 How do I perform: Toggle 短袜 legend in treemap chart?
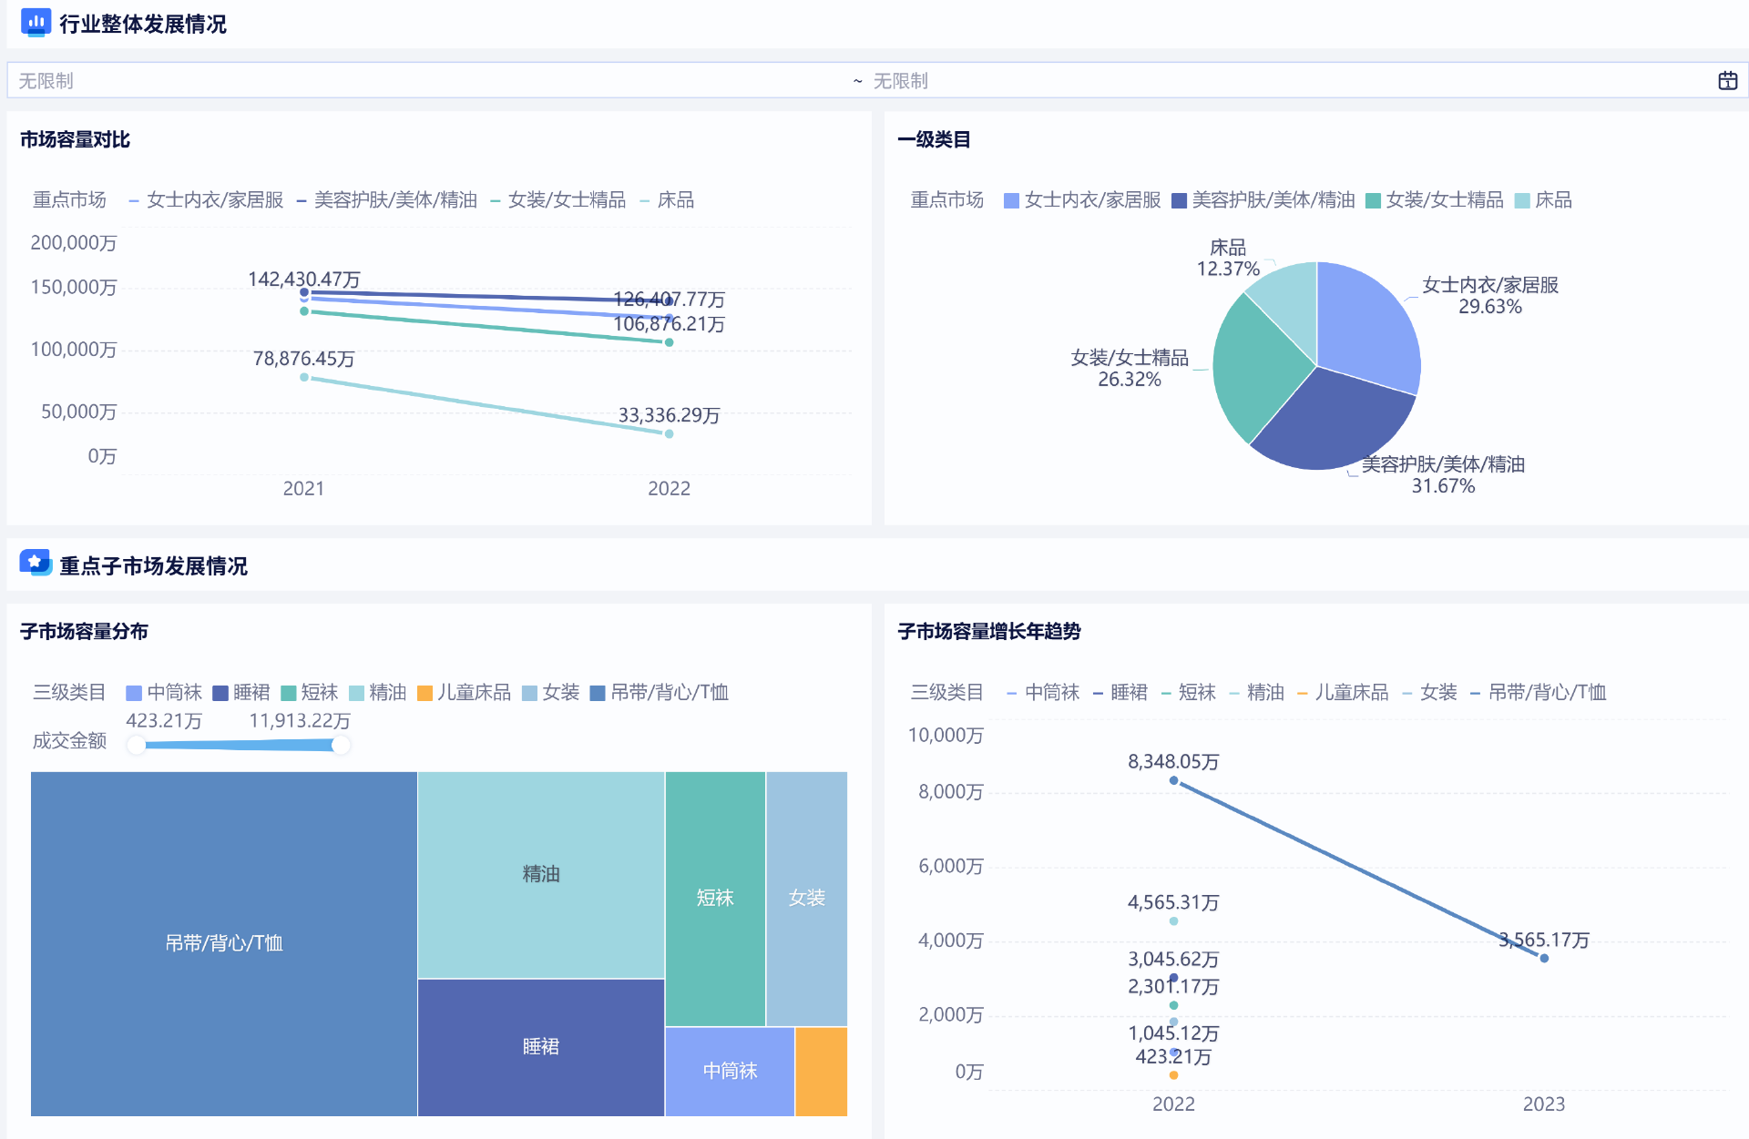310,693
